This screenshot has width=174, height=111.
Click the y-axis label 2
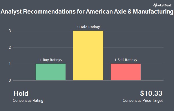point(10,48)
